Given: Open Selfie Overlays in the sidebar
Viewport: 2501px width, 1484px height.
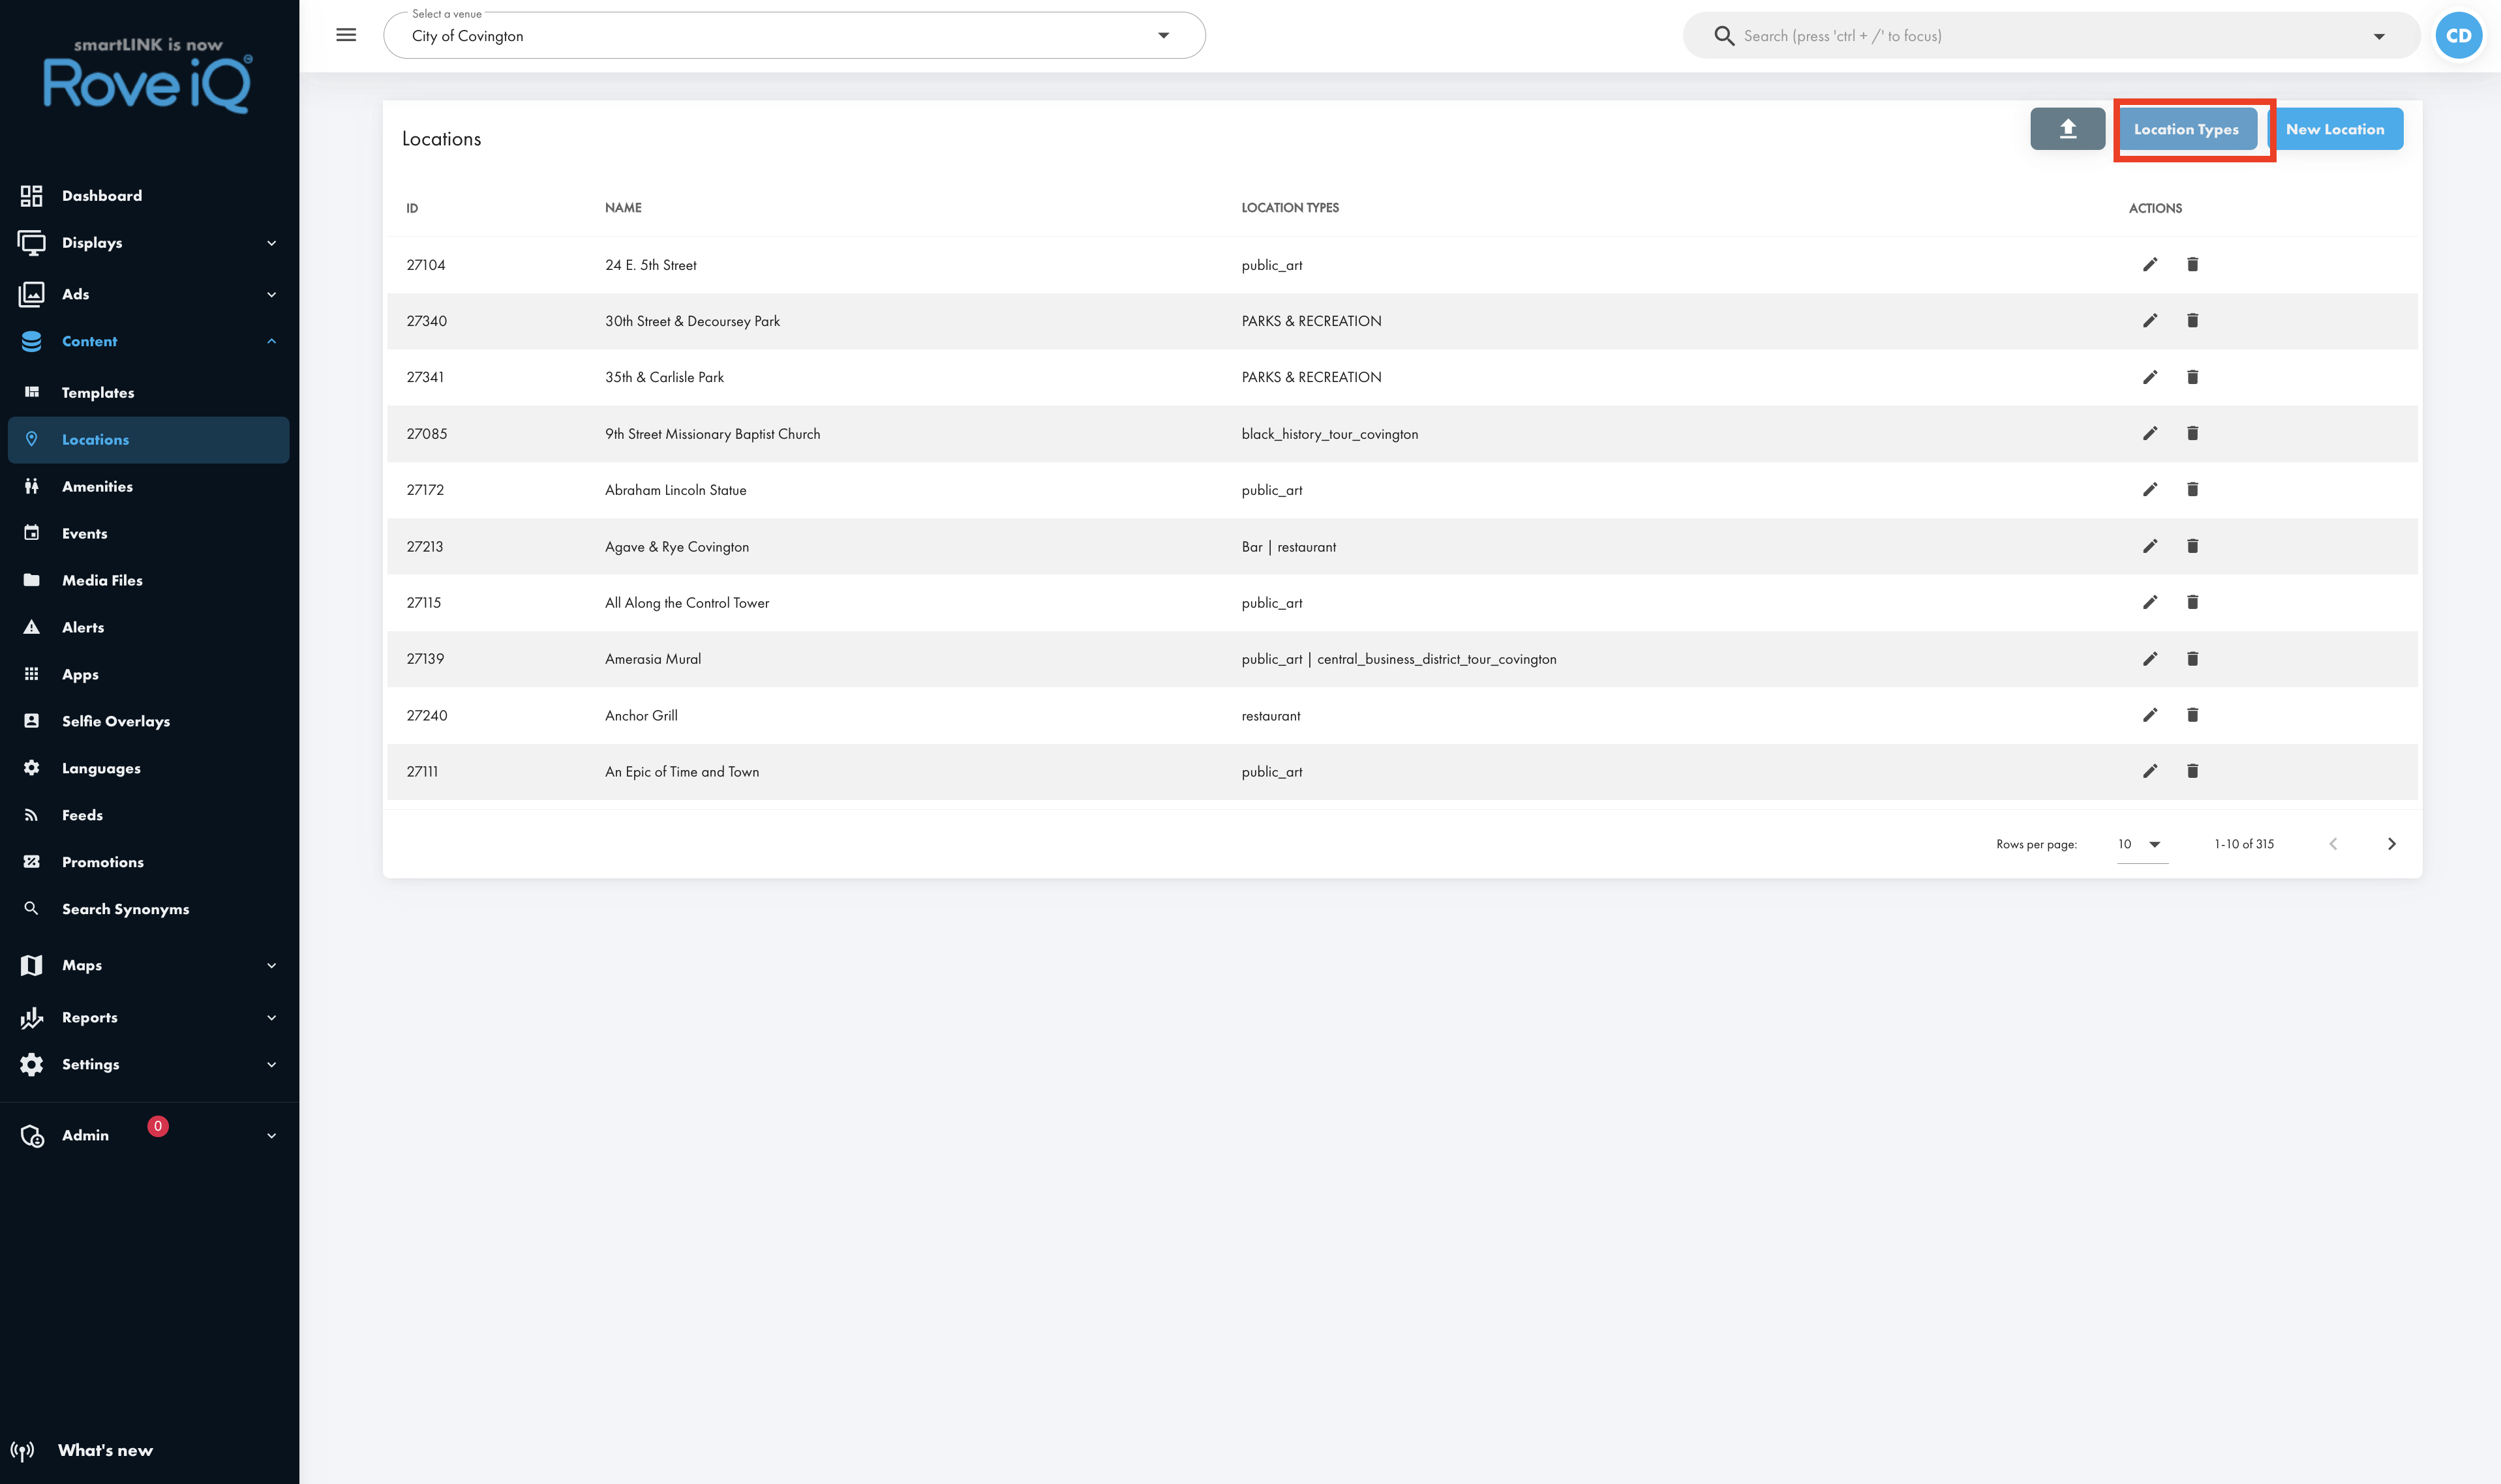Looking at the screenshot, I should pos(148,721).
